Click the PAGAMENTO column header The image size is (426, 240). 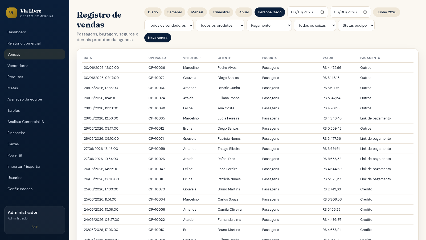tap(370, 58)
